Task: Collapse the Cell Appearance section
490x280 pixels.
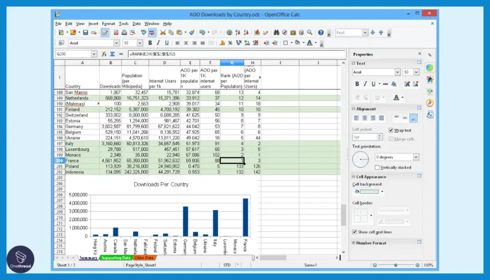Action: pyautogui.click(x=354, y=177)
